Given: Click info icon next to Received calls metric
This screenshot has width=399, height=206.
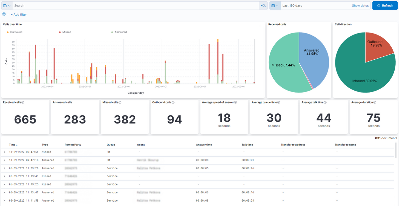Looking at the screenshot, I should [23, 103].
